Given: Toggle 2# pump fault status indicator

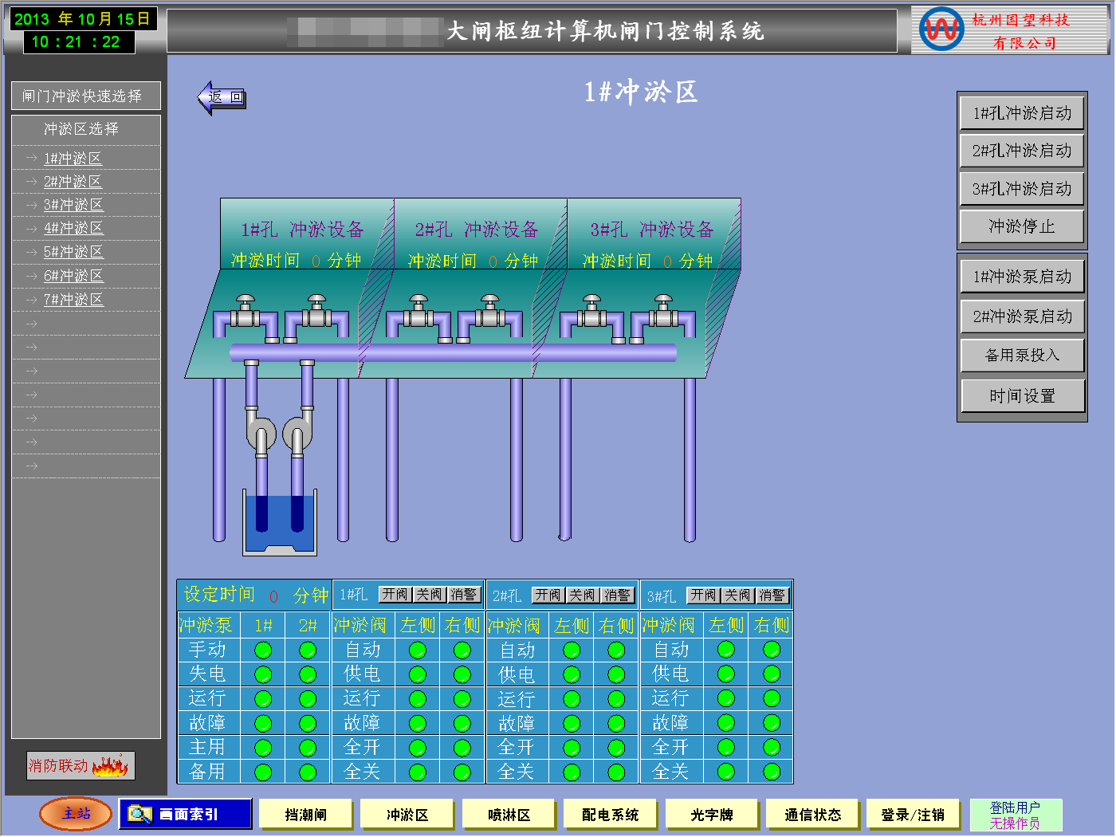Looking at the screenshot, I should 308,724.
